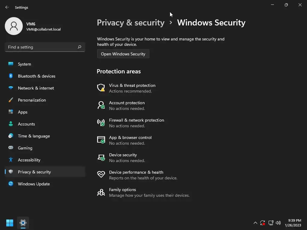Click the Privacy & security breadcrumb link

(131, 23)
